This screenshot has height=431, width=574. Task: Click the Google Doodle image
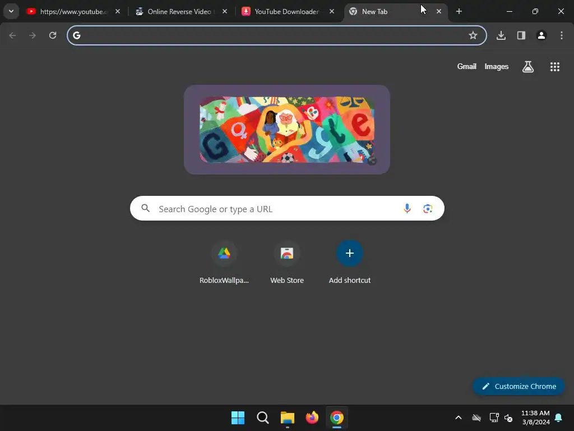pos(287,130)
